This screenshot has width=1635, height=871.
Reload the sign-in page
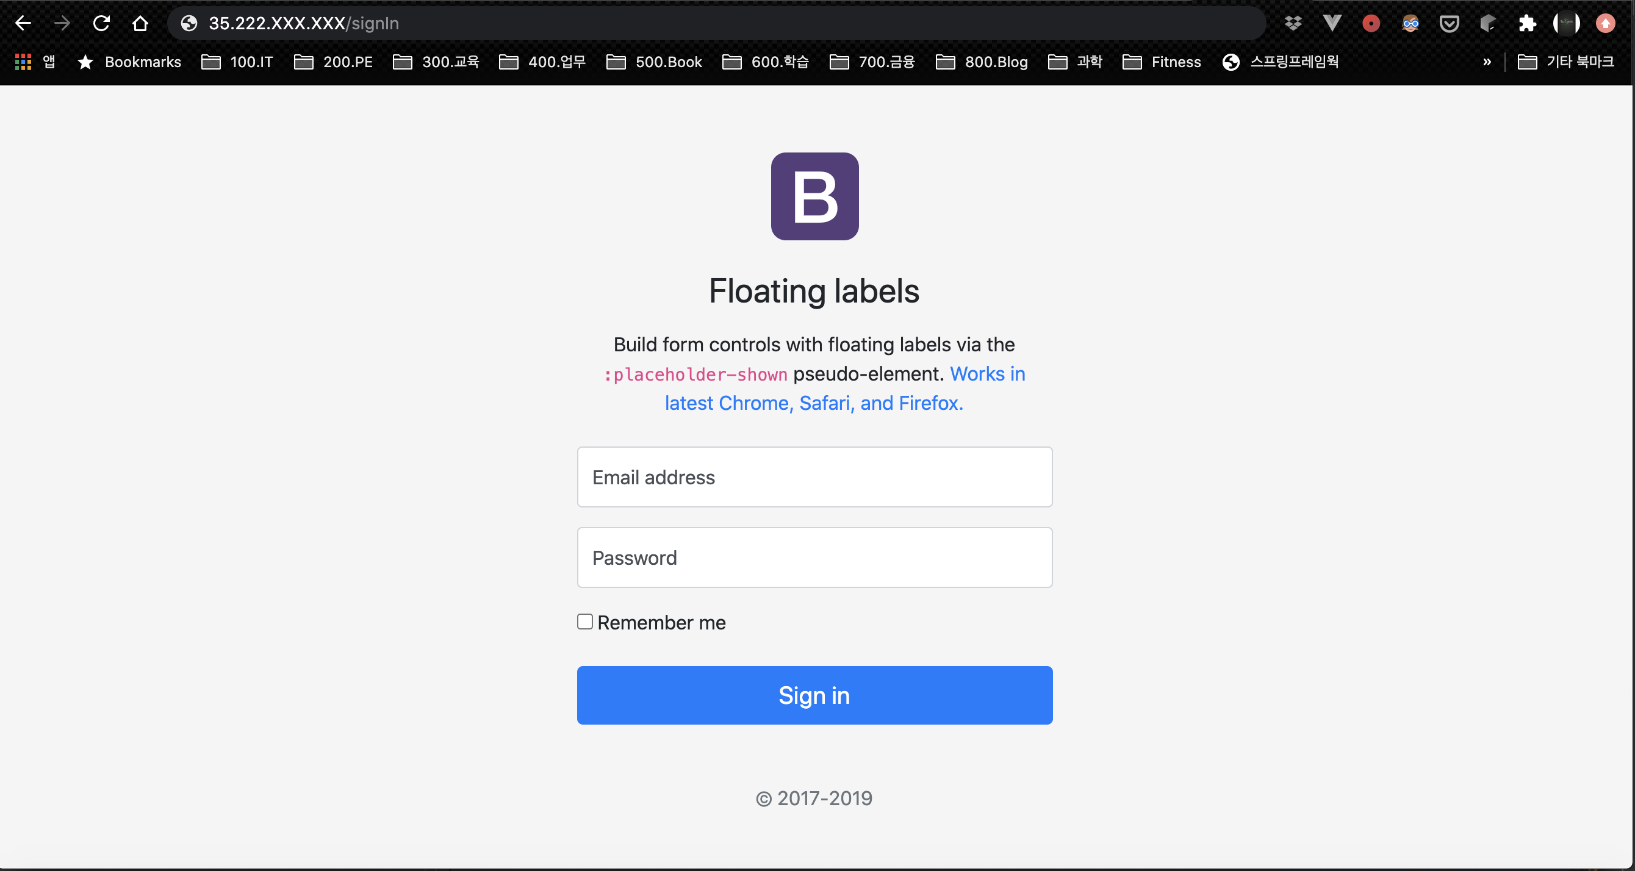tap(101, 23)
